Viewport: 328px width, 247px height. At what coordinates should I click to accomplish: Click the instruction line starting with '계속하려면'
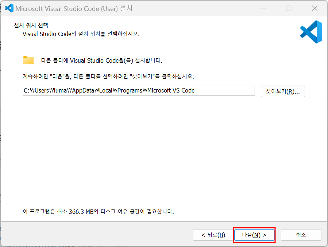[x=108, y=76]
